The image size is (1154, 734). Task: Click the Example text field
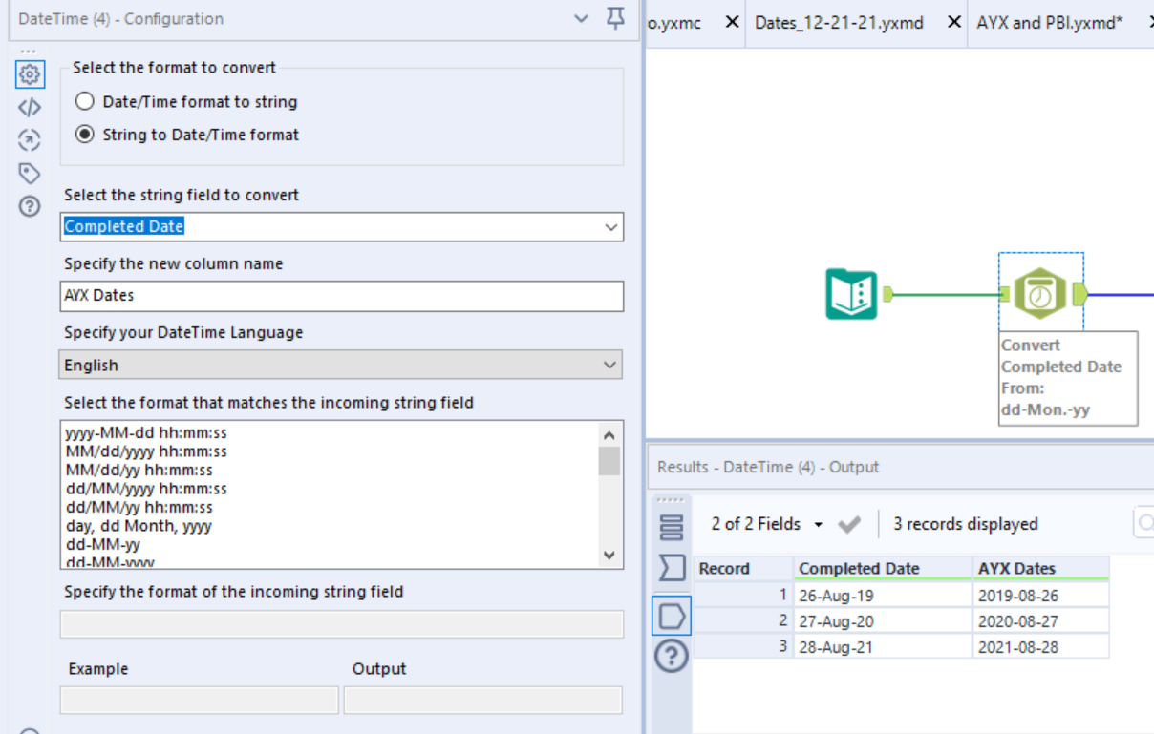pyautogui.click(x=200, y=700)
